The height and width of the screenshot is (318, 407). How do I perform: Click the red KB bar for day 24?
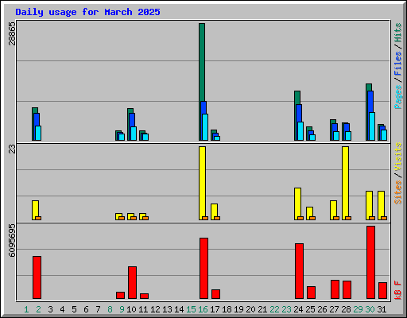tap(299, 271)
